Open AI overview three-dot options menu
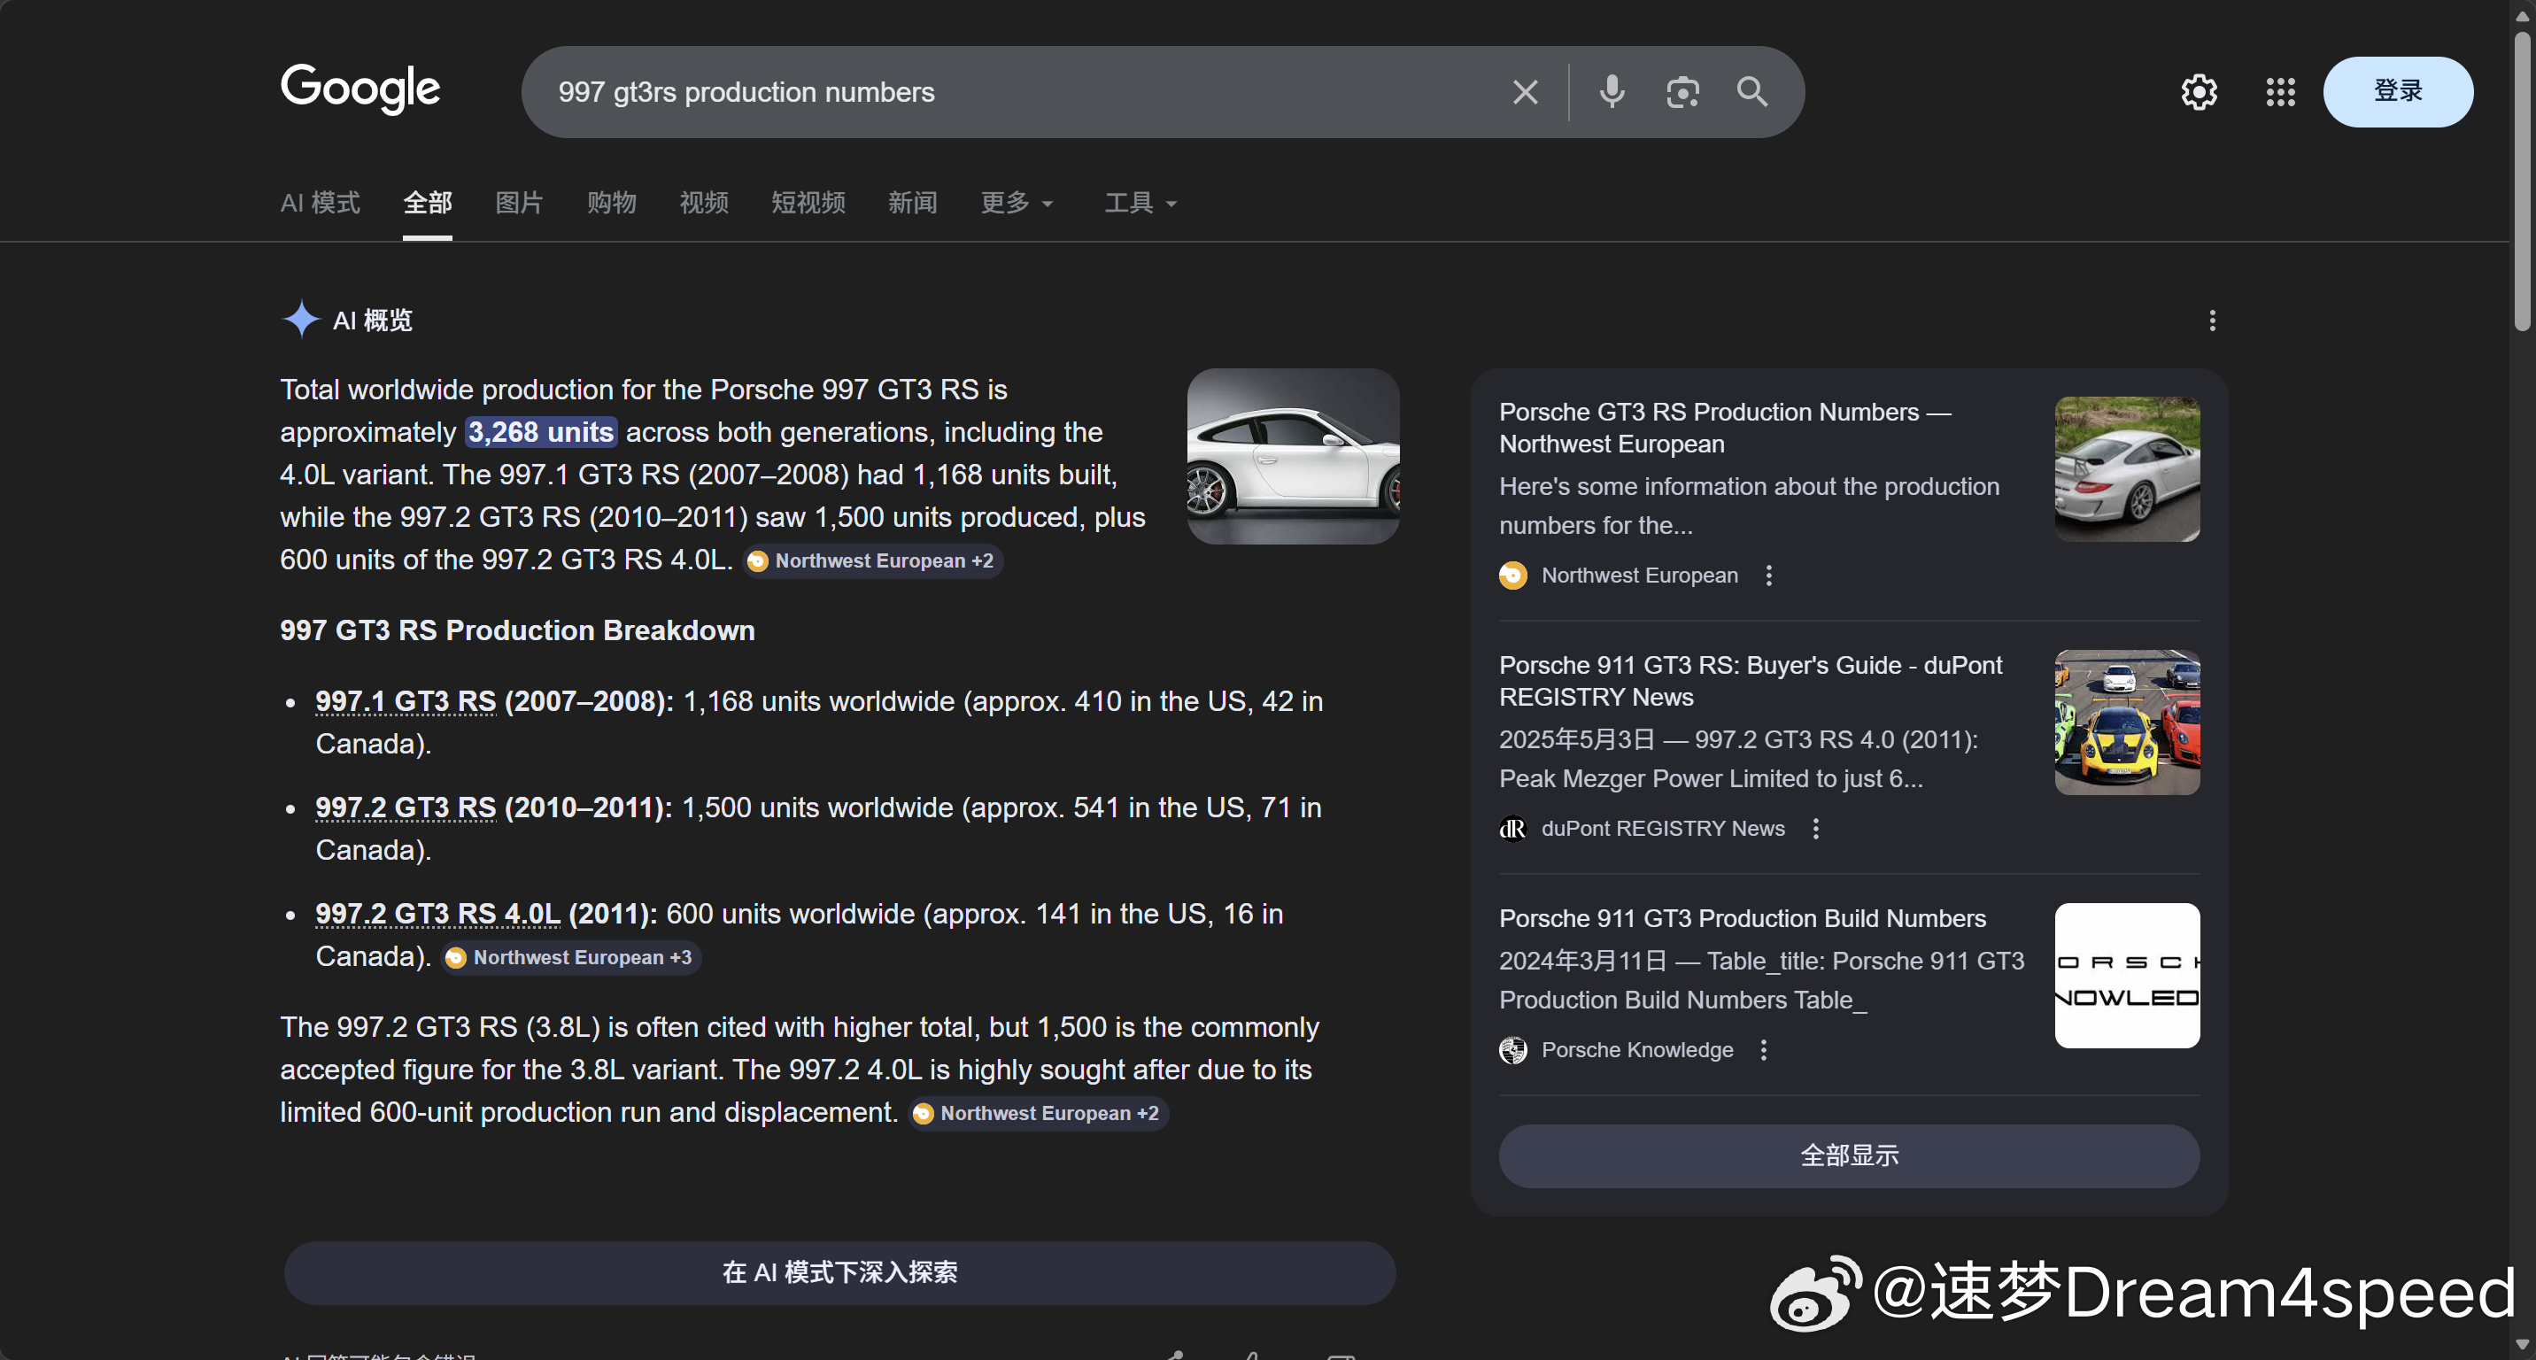 pyautogui.click(x=2212, y=321)
